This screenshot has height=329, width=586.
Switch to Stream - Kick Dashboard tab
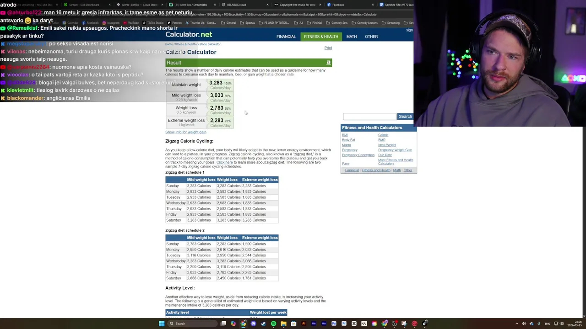tap(87, 5)
